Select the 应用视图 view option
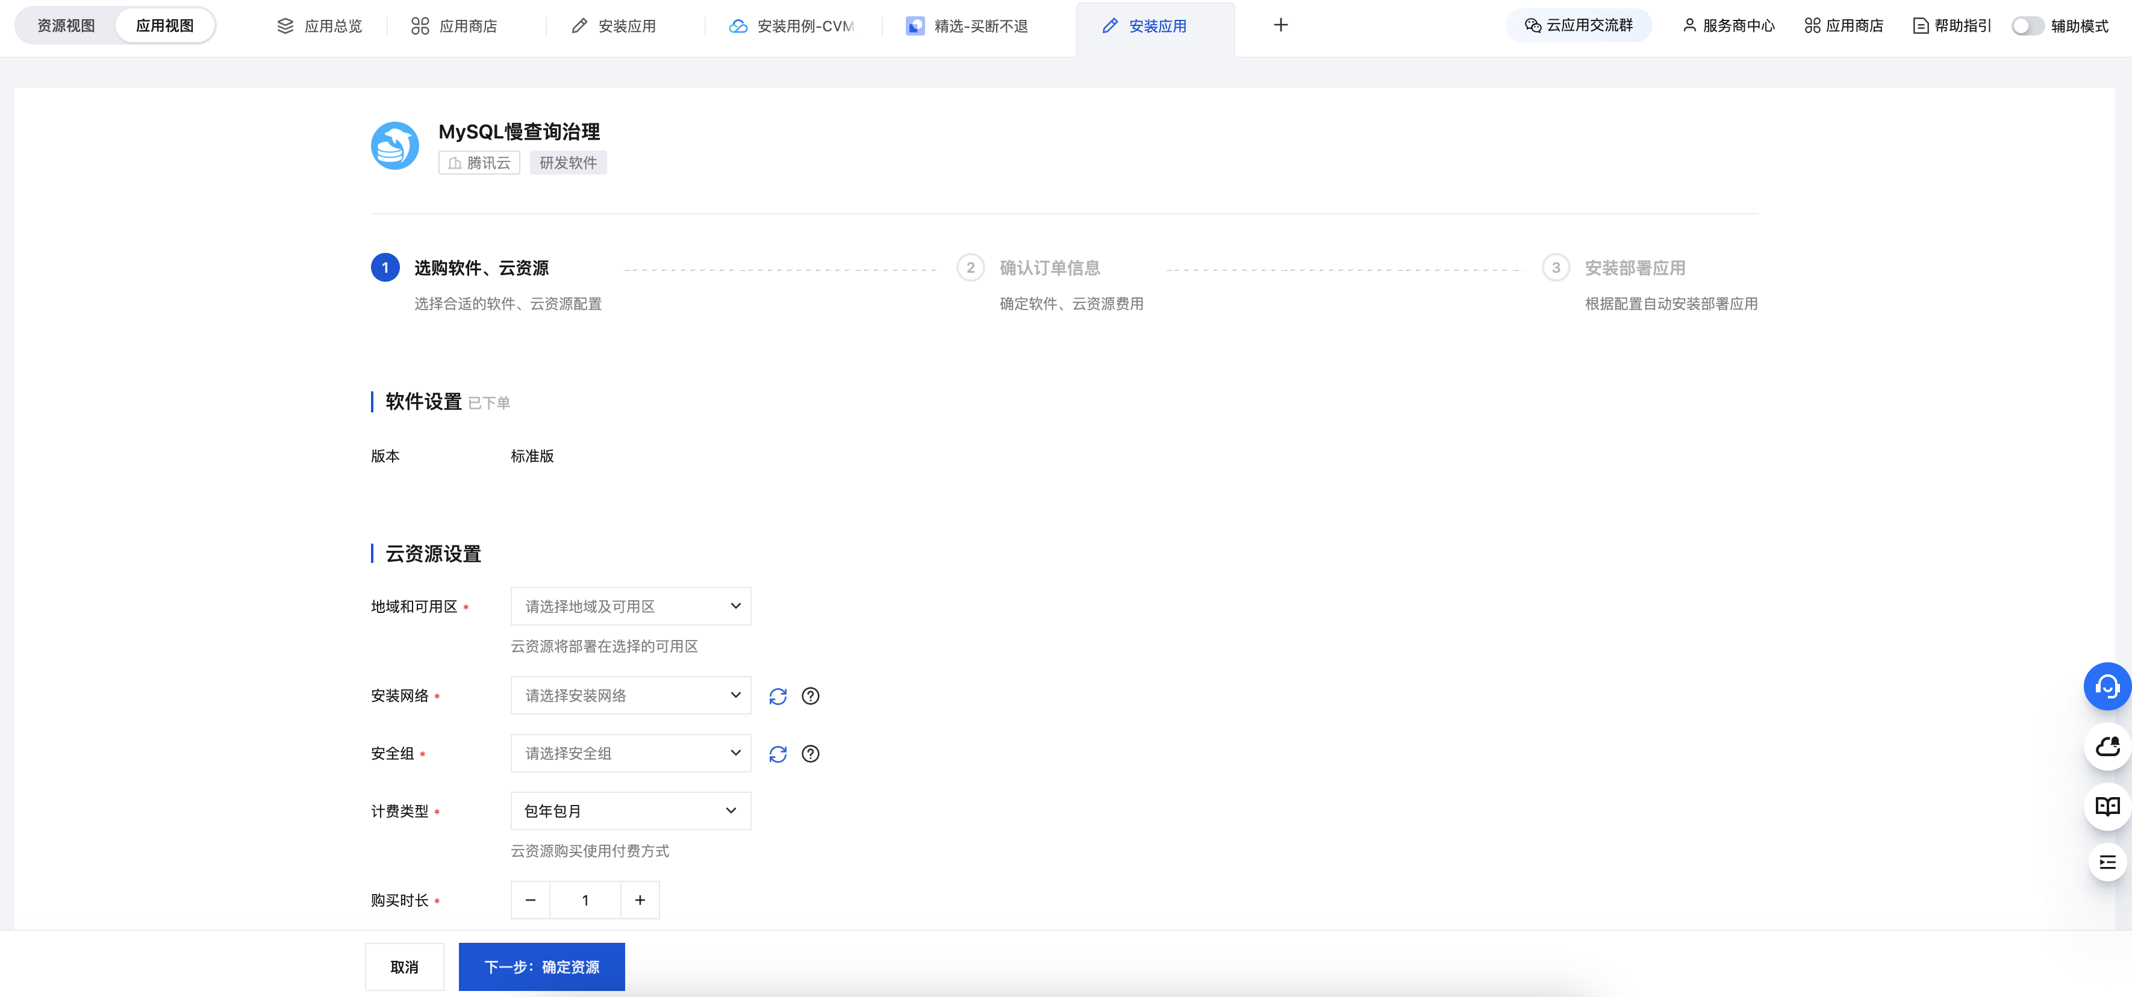 [x=164, y=26]
